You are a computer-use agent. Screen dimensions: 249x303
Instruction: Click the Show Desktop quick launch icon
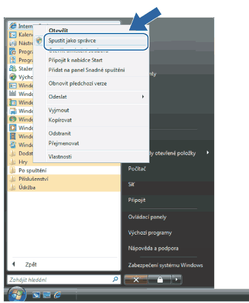(36, 295)
